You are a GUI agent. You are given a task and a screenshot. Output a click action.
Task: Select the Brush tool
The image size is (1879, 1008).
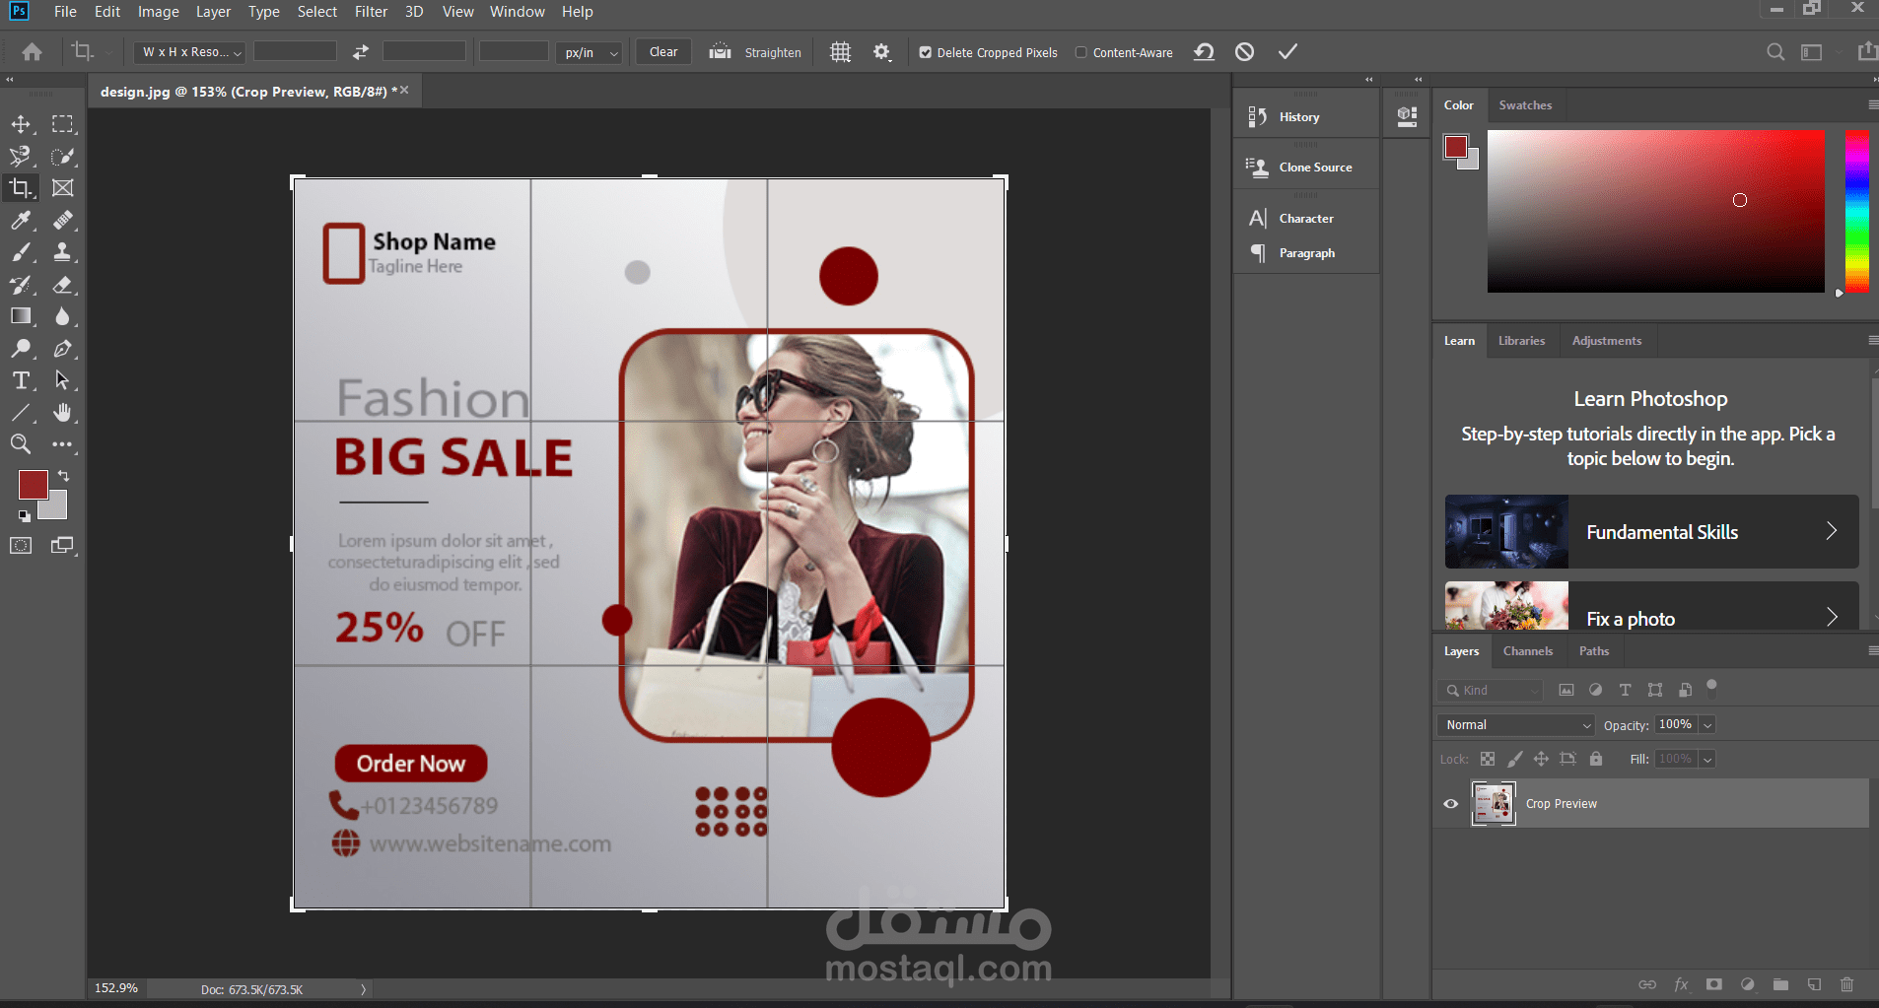21,252
